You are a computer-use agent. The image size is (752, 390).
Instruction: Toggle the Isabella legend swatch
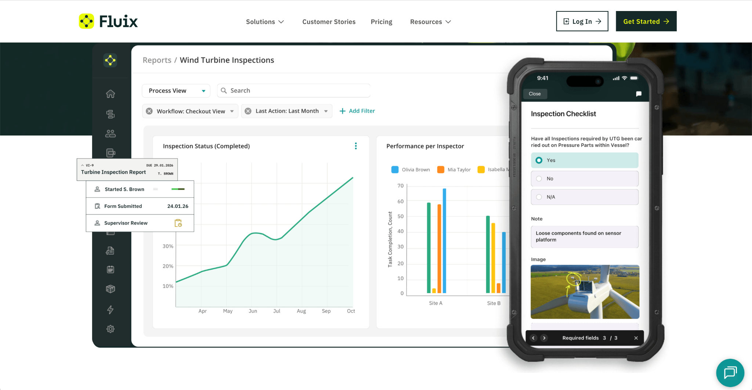(481, 169)
